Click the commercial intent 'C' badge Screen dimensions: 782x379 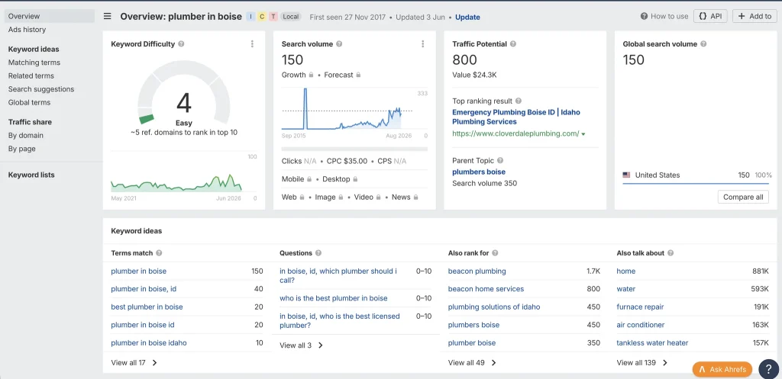(x=262, y=17)
